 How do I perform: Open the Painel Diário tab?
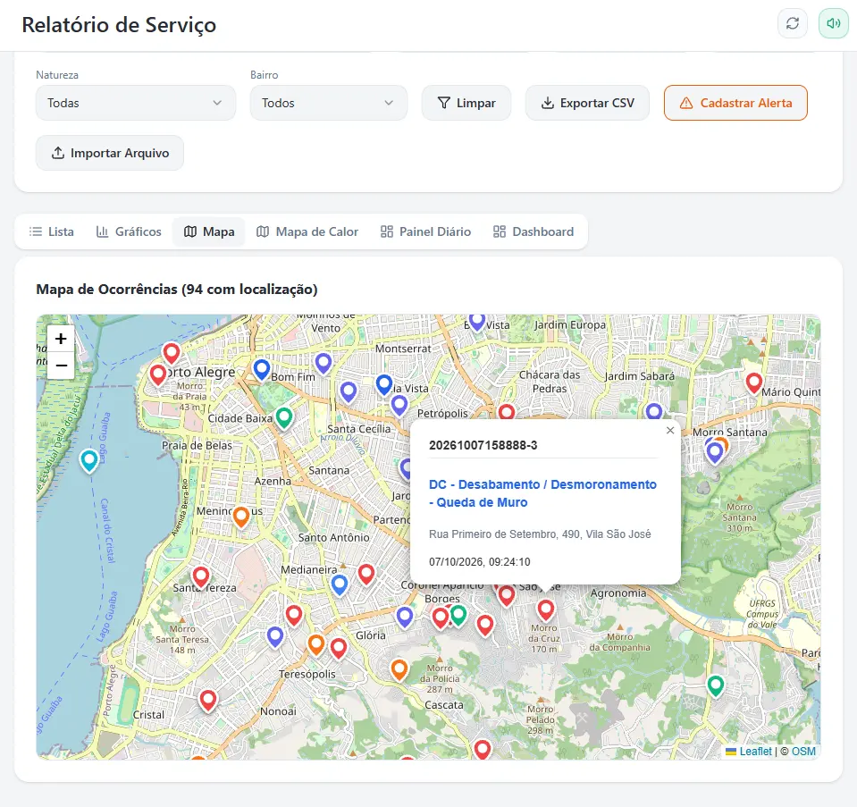425,231
